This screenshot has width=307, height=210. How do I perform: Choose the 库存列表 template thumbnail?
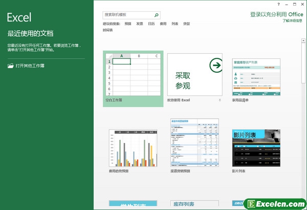pyautogui.click(x=194, y=203)
